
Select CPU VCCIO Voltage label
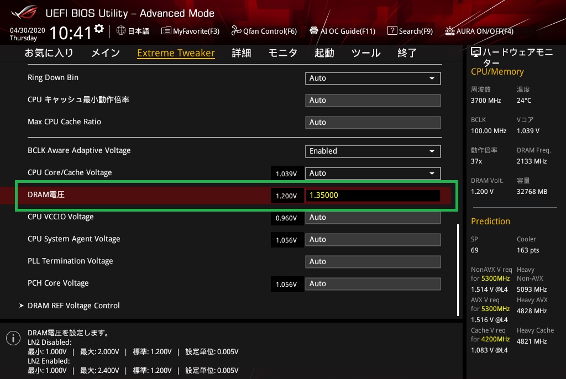click(61, 217)
